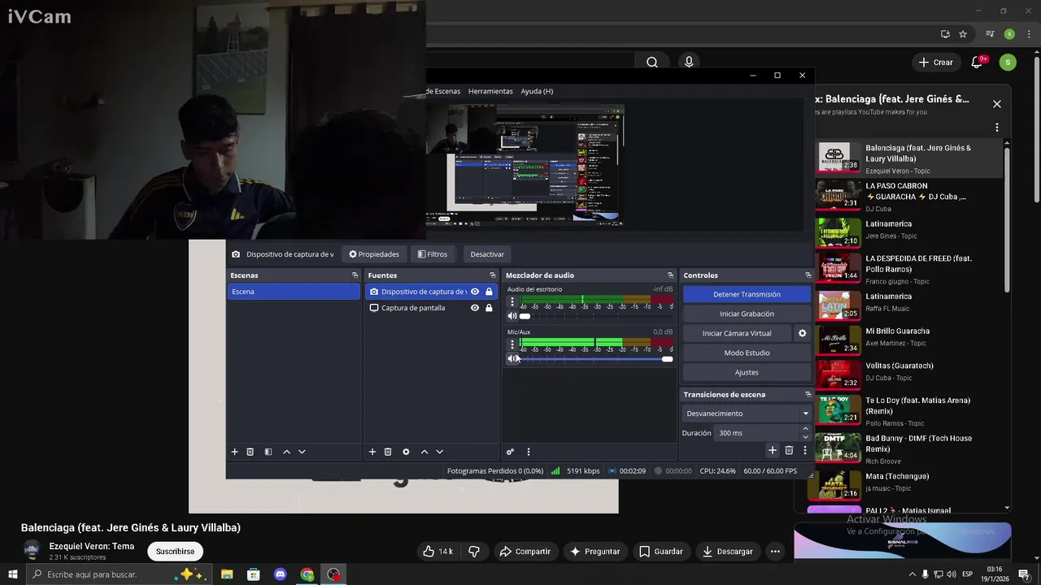Play LA PASO CABRON GUARACHA playlist thumbnail

[838, 194]
